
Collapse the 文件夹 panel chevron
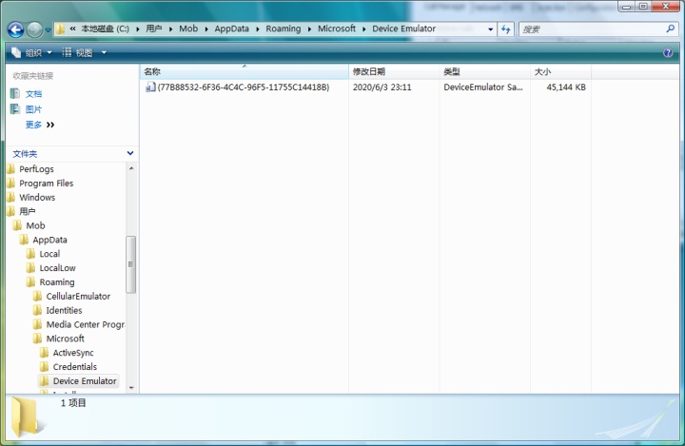pyautogui.click(x=130, y=153)
